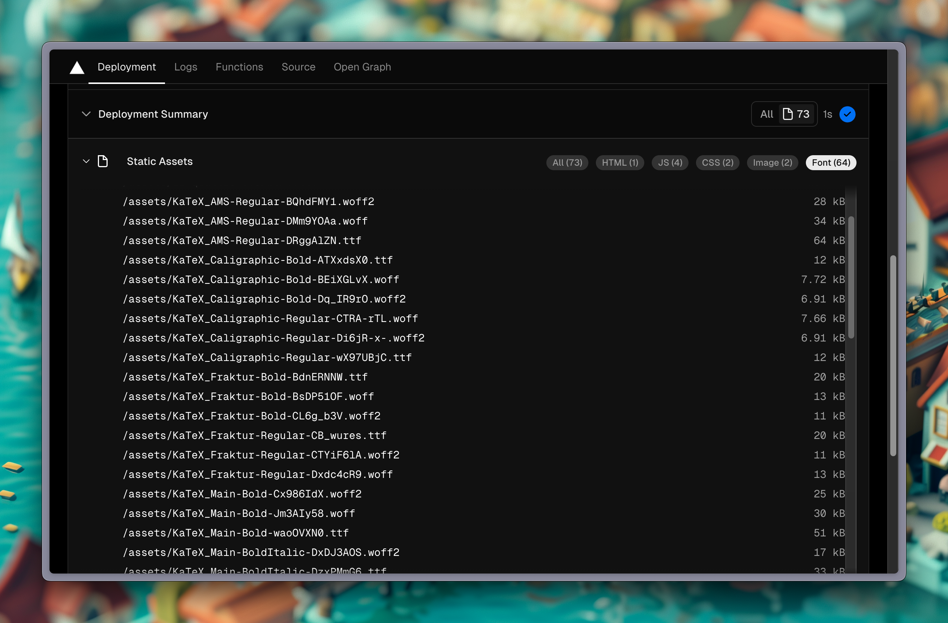
Task: Click the Static Assets heading
Action: click(x=160, y=161)
